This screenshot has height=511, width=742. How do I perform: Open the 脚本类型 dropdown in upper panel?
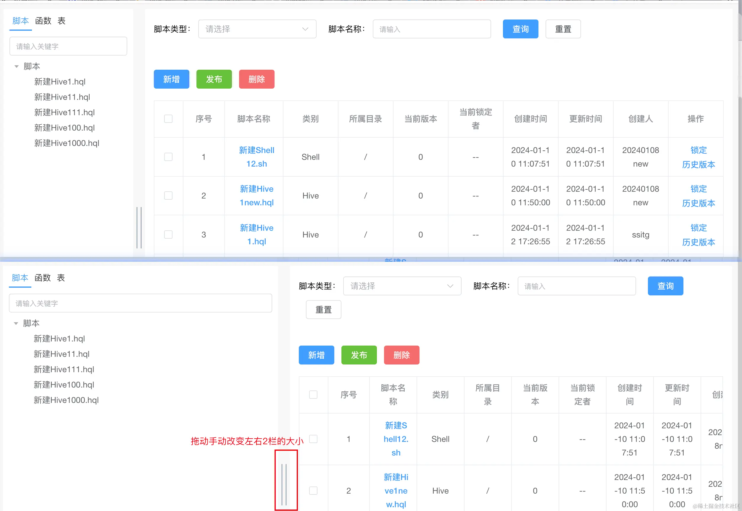[257, 29]
